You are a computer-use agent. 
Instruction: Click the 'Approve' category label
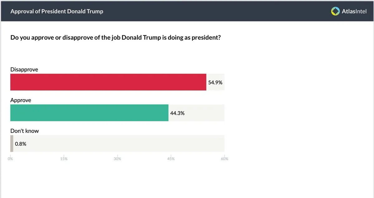click(x=21, y=100)
